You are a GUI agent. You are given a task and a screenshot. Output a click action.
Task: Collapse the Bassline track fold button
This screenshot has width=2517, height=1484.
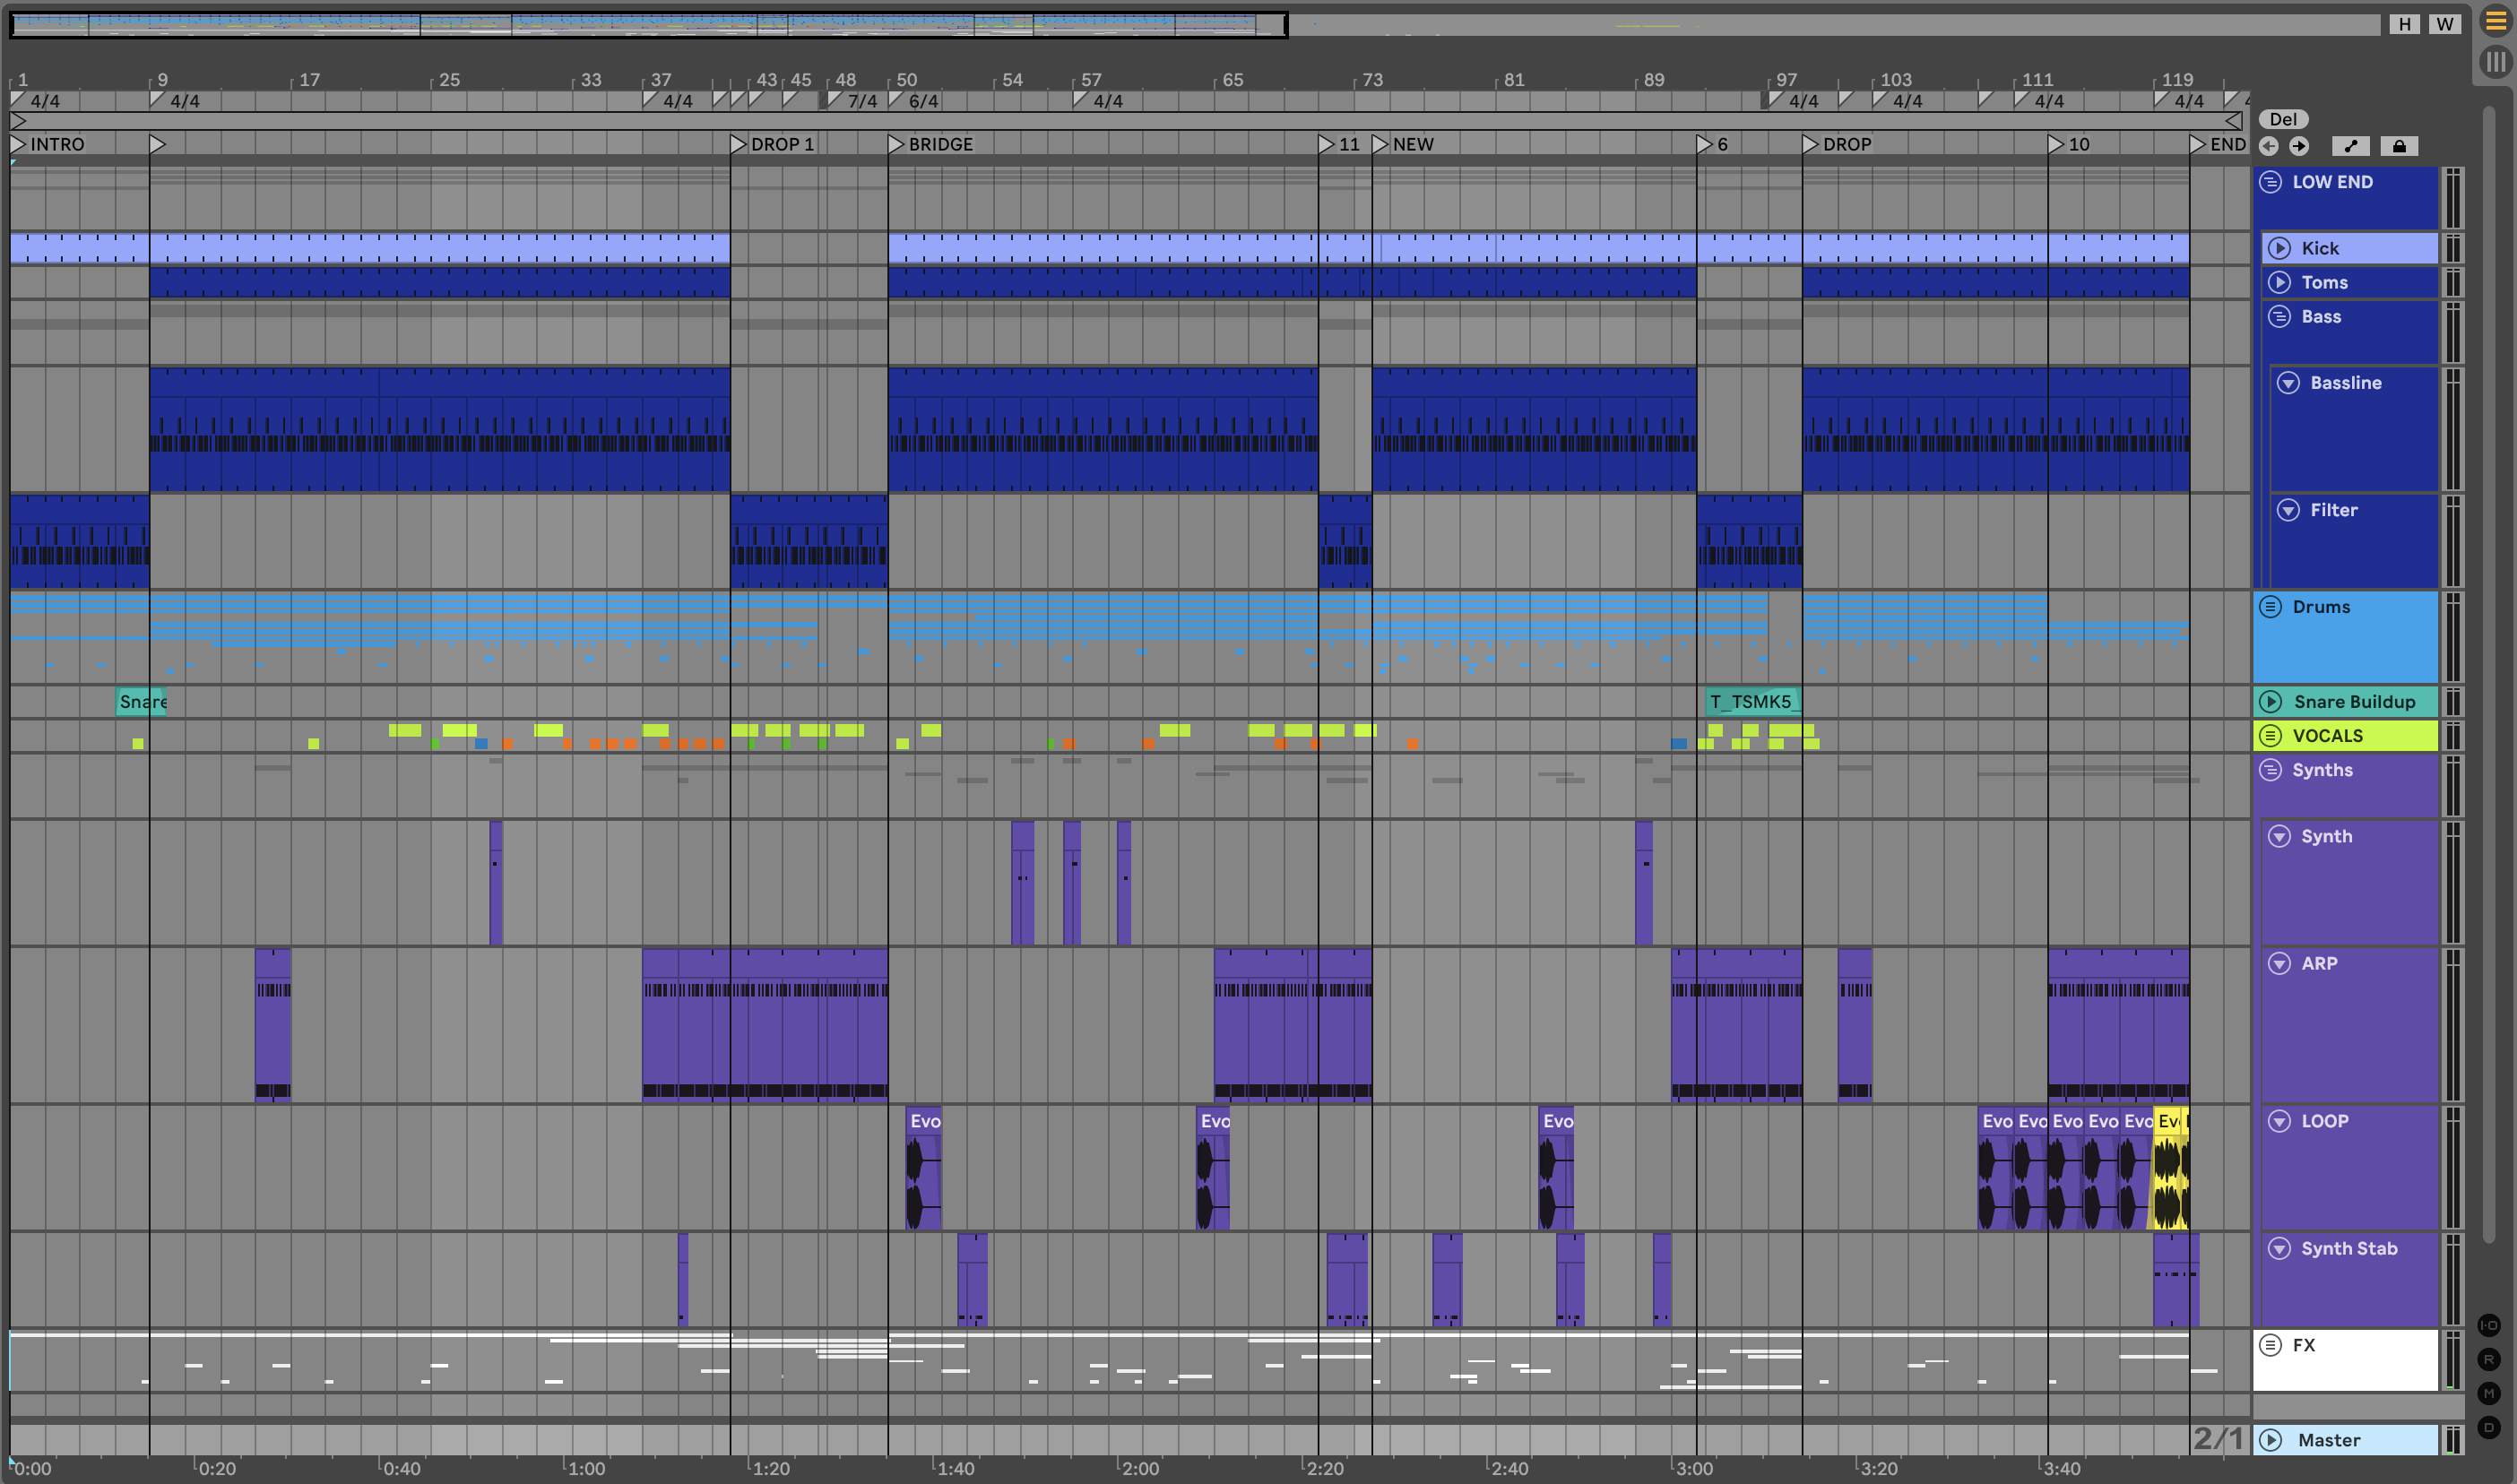[2288, 383]
